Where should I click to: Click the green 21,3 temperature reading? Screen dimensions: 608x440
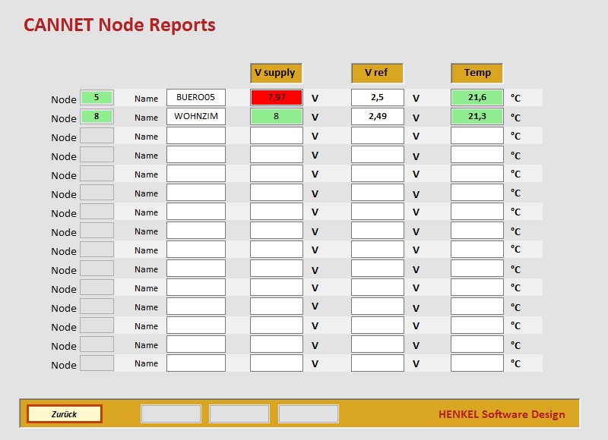point(475,117)
